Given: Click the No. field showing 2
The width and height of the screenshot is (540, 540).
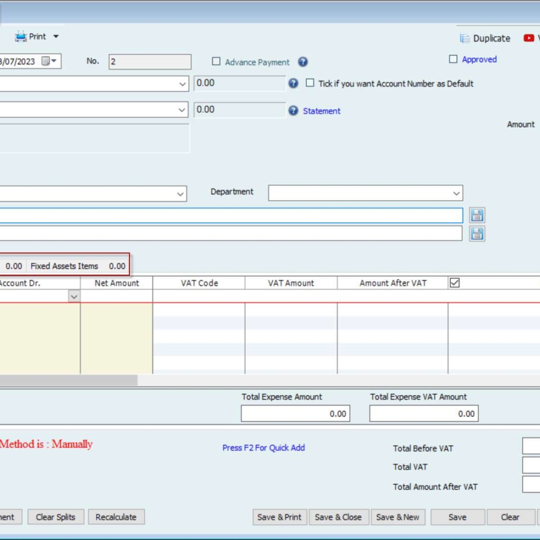Looking at the screenshot, I should point(150,62).
